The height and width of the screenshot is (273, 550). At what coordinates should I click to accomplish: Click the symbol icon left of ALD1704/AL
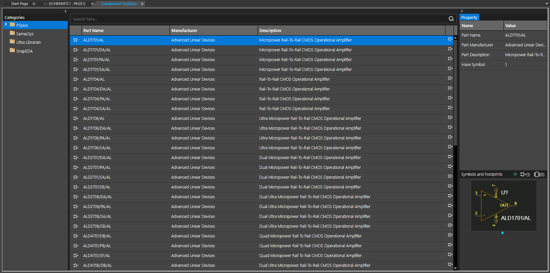76,79
